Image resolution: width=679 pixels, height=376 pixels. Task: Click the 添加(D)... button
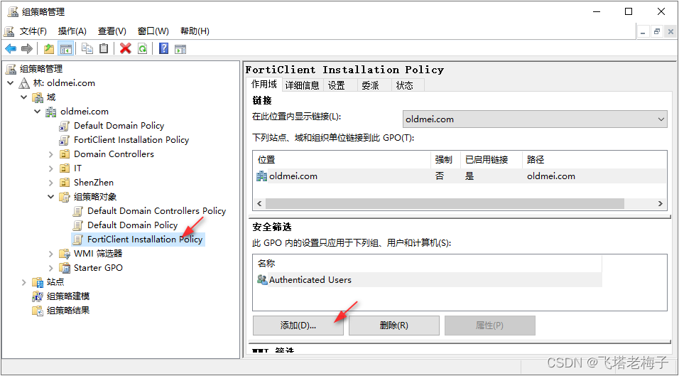298,326
